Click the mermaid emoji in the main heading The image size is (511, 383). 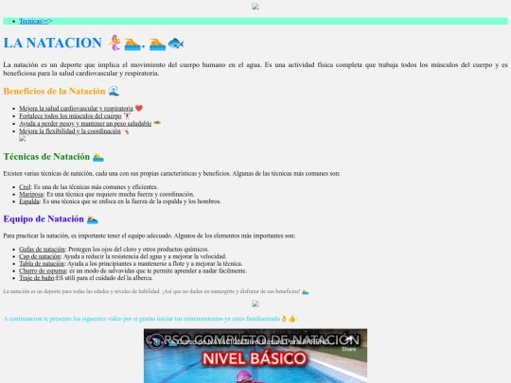click(115, 43)
